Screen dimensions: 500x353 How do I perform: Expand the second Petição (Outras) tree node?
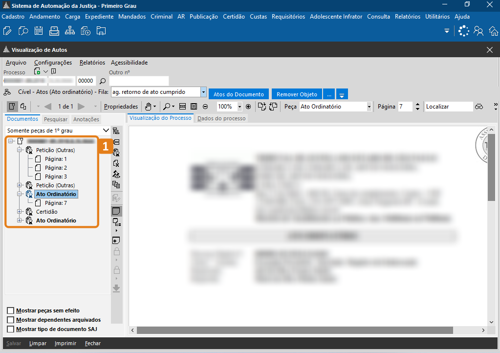point(20,185)
